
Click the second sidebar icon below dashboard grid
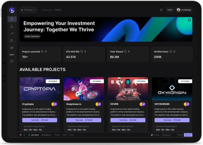point(12,26)
